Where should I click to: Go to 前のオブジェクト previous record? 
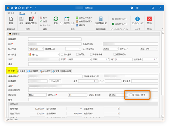pyautogui.click(x=119, y=19)
